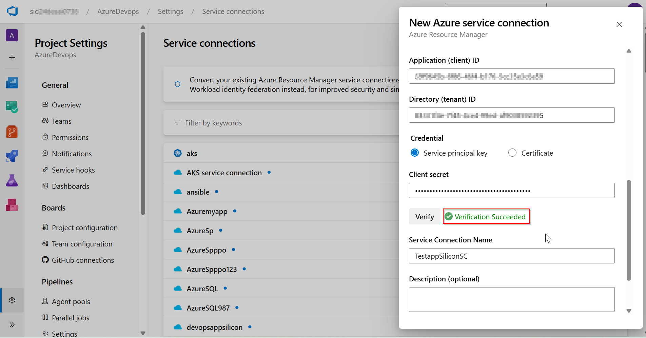Open Boards from the left sidebar
Image resolution: width=646 pixels, height=338 pixels.
(12, 107)
